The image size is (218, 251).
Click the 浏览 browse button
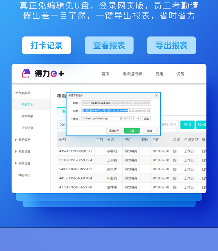click(146, 119)
